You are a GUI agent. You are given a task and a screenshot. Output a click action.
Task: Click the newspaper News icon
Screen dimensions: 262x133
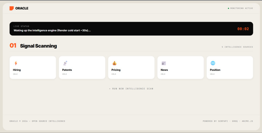tap(164, 63)
